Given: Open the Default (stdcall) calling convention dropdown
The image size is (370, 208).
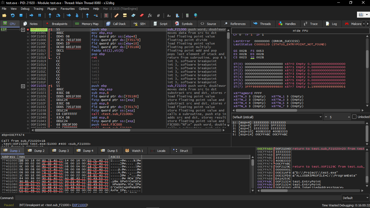Looking at the screenshot, I should pyautogui.click(x=277, y=117).
